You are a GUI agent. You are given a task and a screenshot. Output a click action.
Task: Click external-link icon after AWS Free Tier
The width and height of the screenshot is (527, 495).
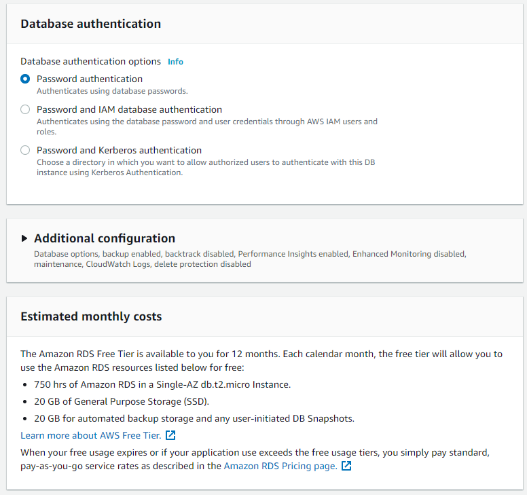[170, 435]
